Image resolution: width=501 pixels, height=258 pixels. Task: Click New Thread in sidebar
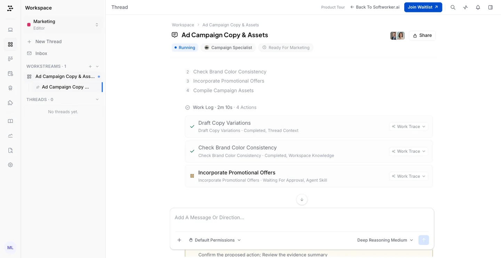point(63,41)
